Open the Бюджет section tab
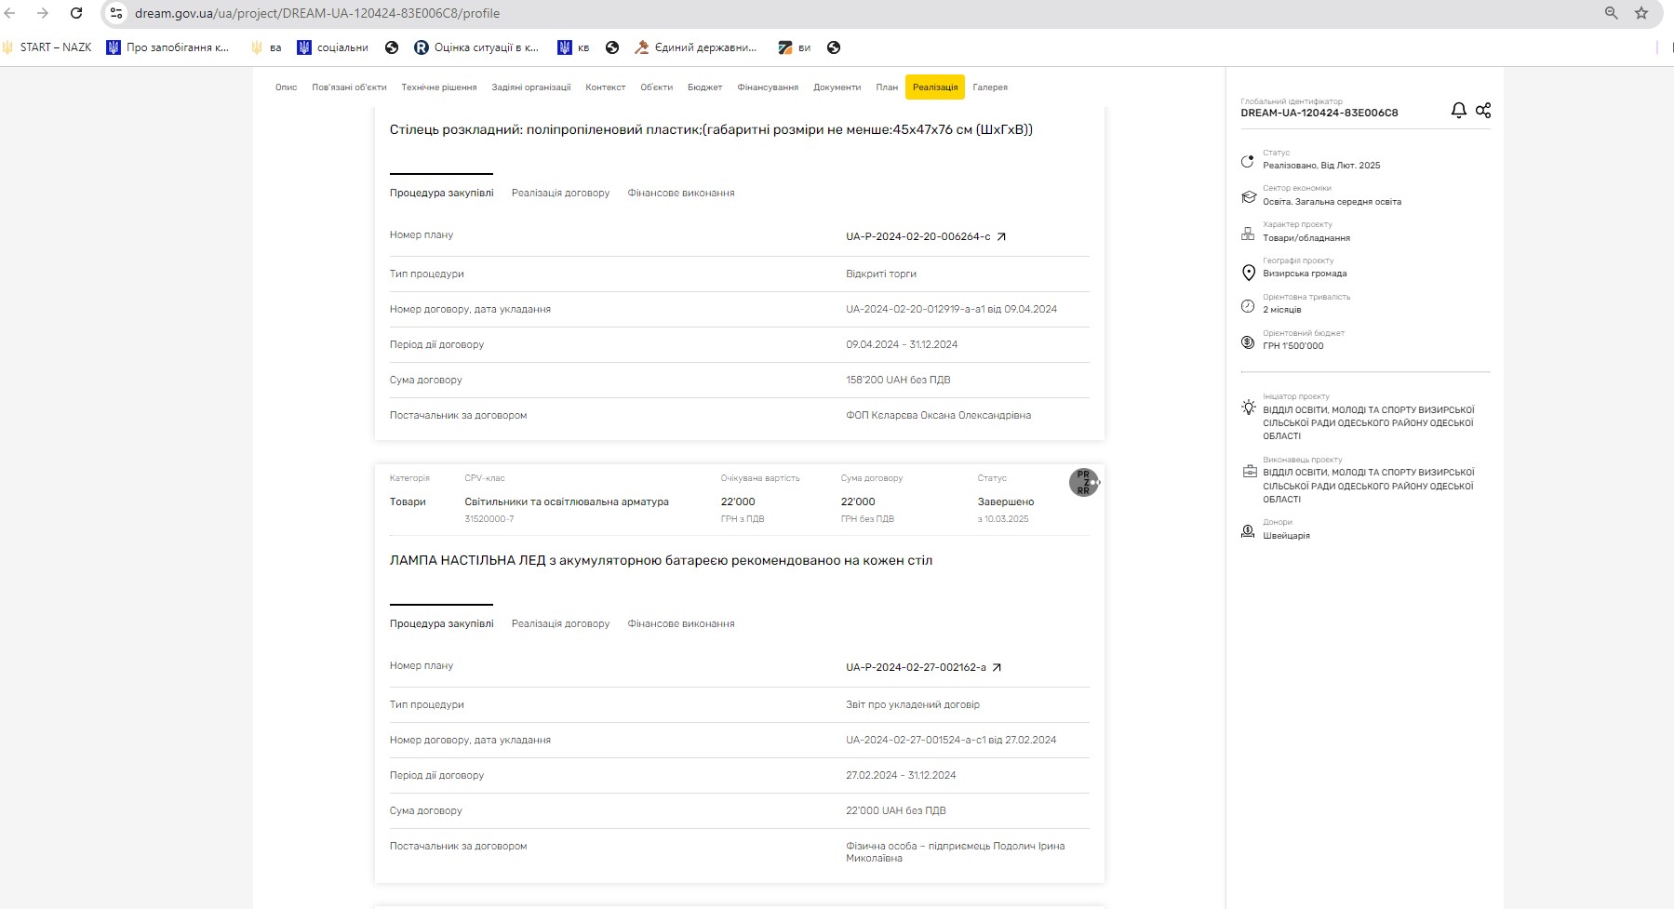Screen dimensions: 1674x909 (x=704, y=87)
